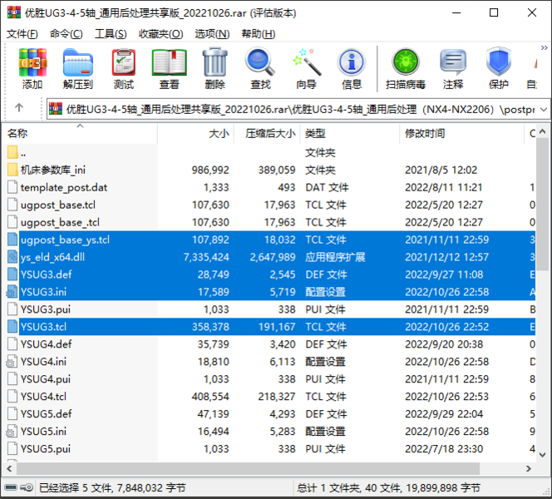This screenshot has height=499, width=552.
Task: Click the vertical scrollbar down arrow
Action: pyautogui.click(x=542, y=455)
